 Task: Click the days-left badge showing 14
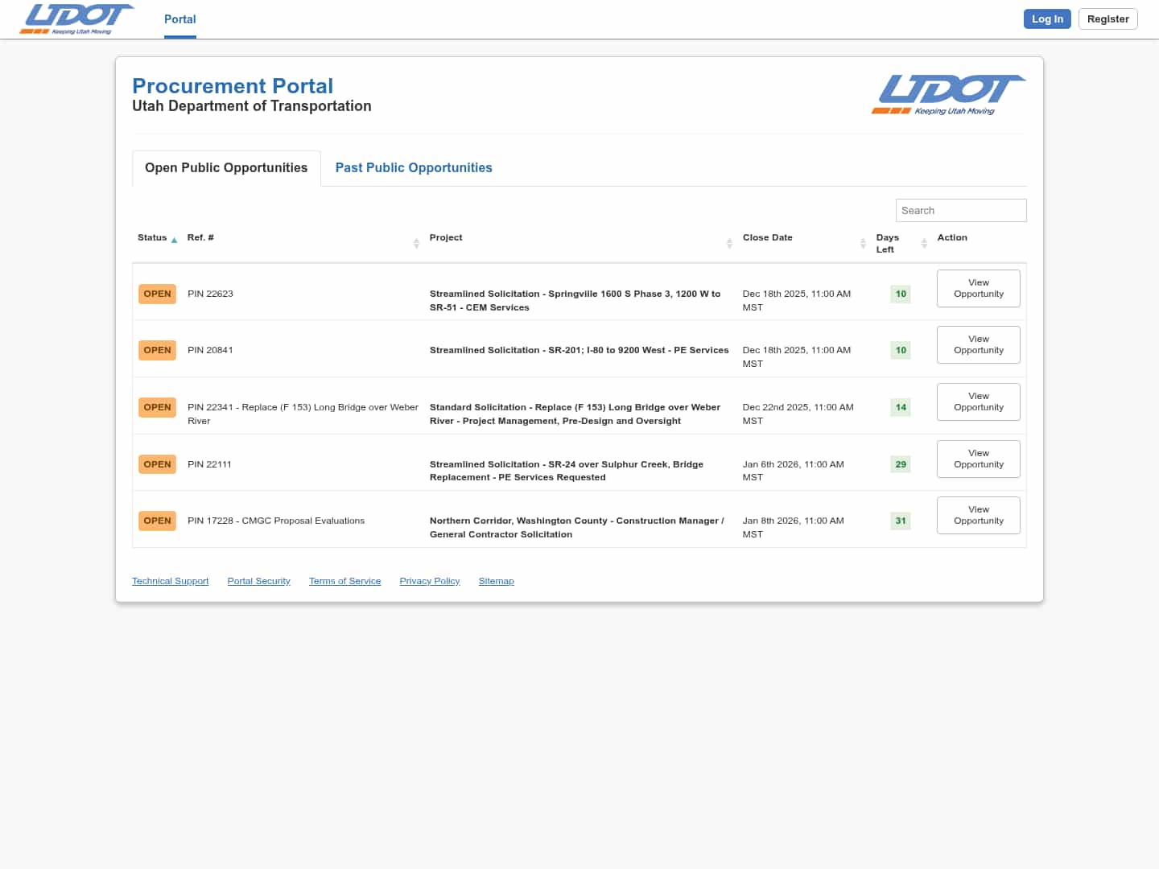pyautogui.click(x=901, y=407)
